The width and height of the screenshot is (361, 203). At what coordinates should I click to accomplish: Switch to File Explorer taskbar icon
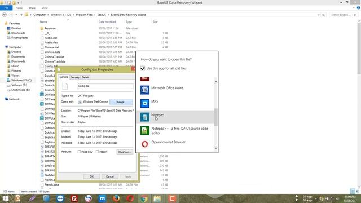tap(158, 198)
